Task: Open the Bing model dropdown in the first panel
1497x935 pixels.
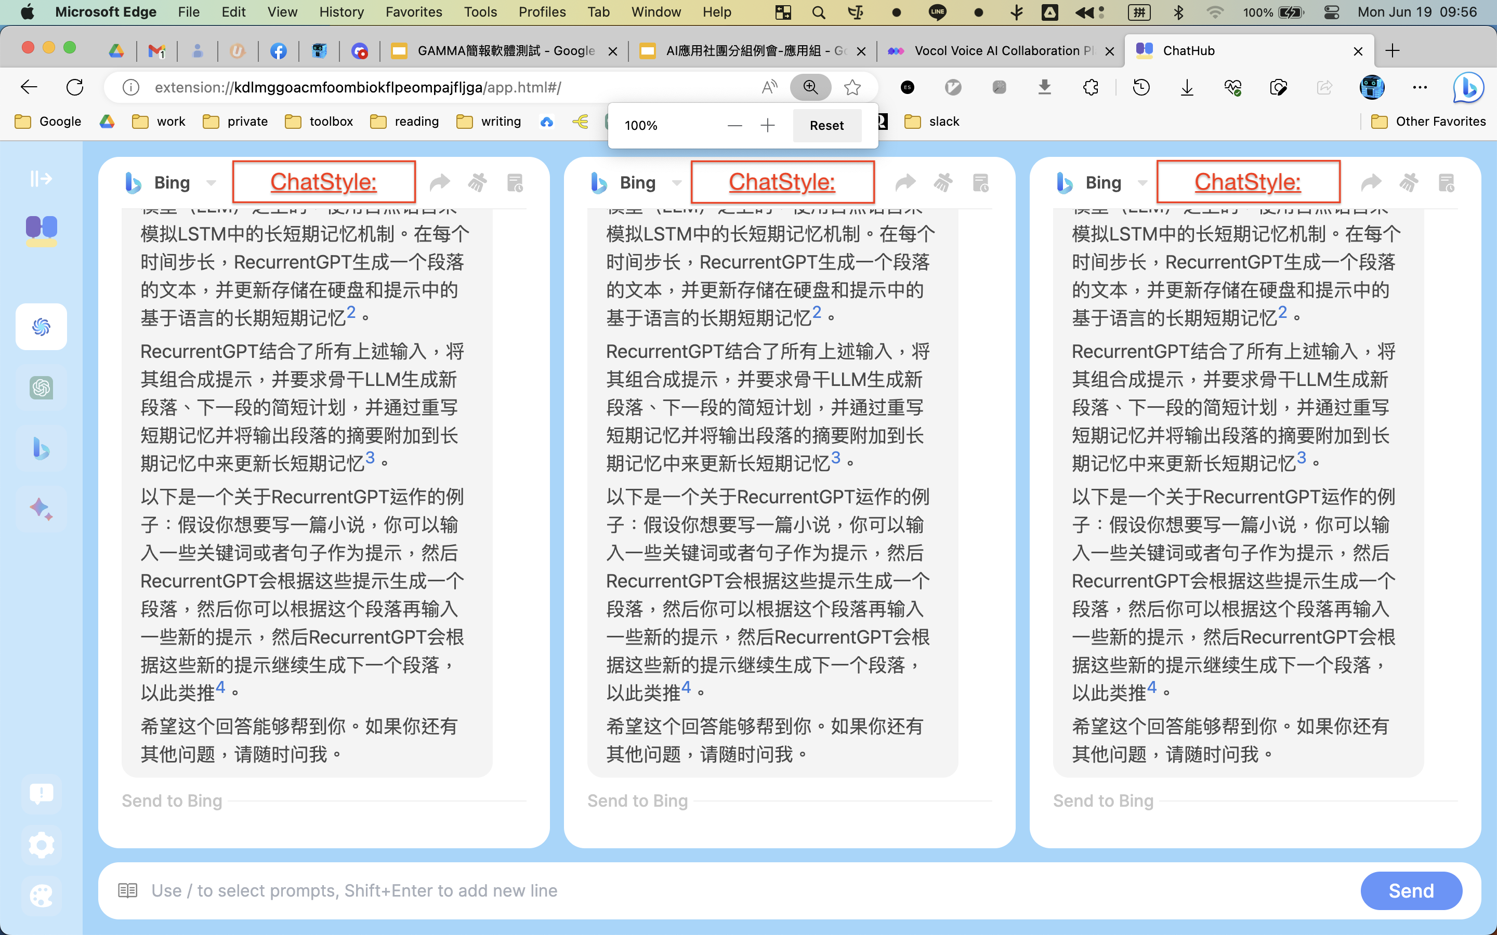Action: [x=211, y=183]
